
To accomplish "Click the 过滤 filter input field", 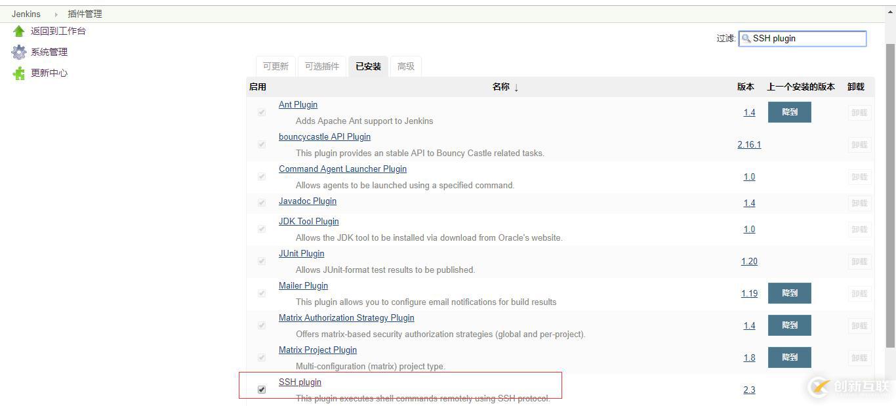I will [802, 39].
